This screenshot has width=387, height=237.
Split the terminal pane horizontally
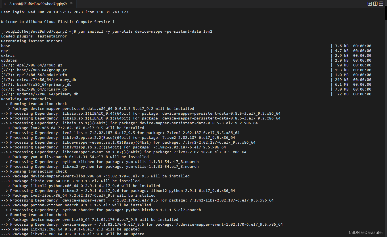coord(381,4)
